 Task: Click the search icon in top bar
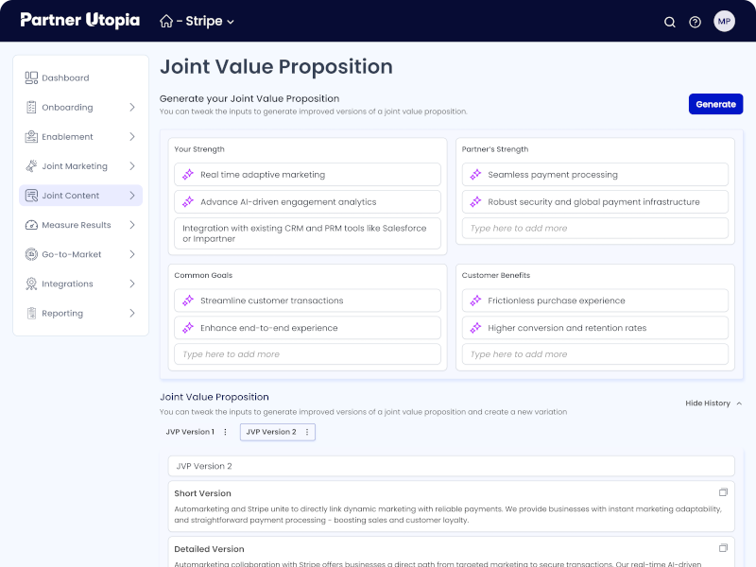pyautogui.click(x=670, y=22)
